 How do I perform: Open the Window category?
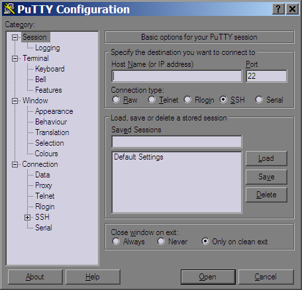(35, 101)
